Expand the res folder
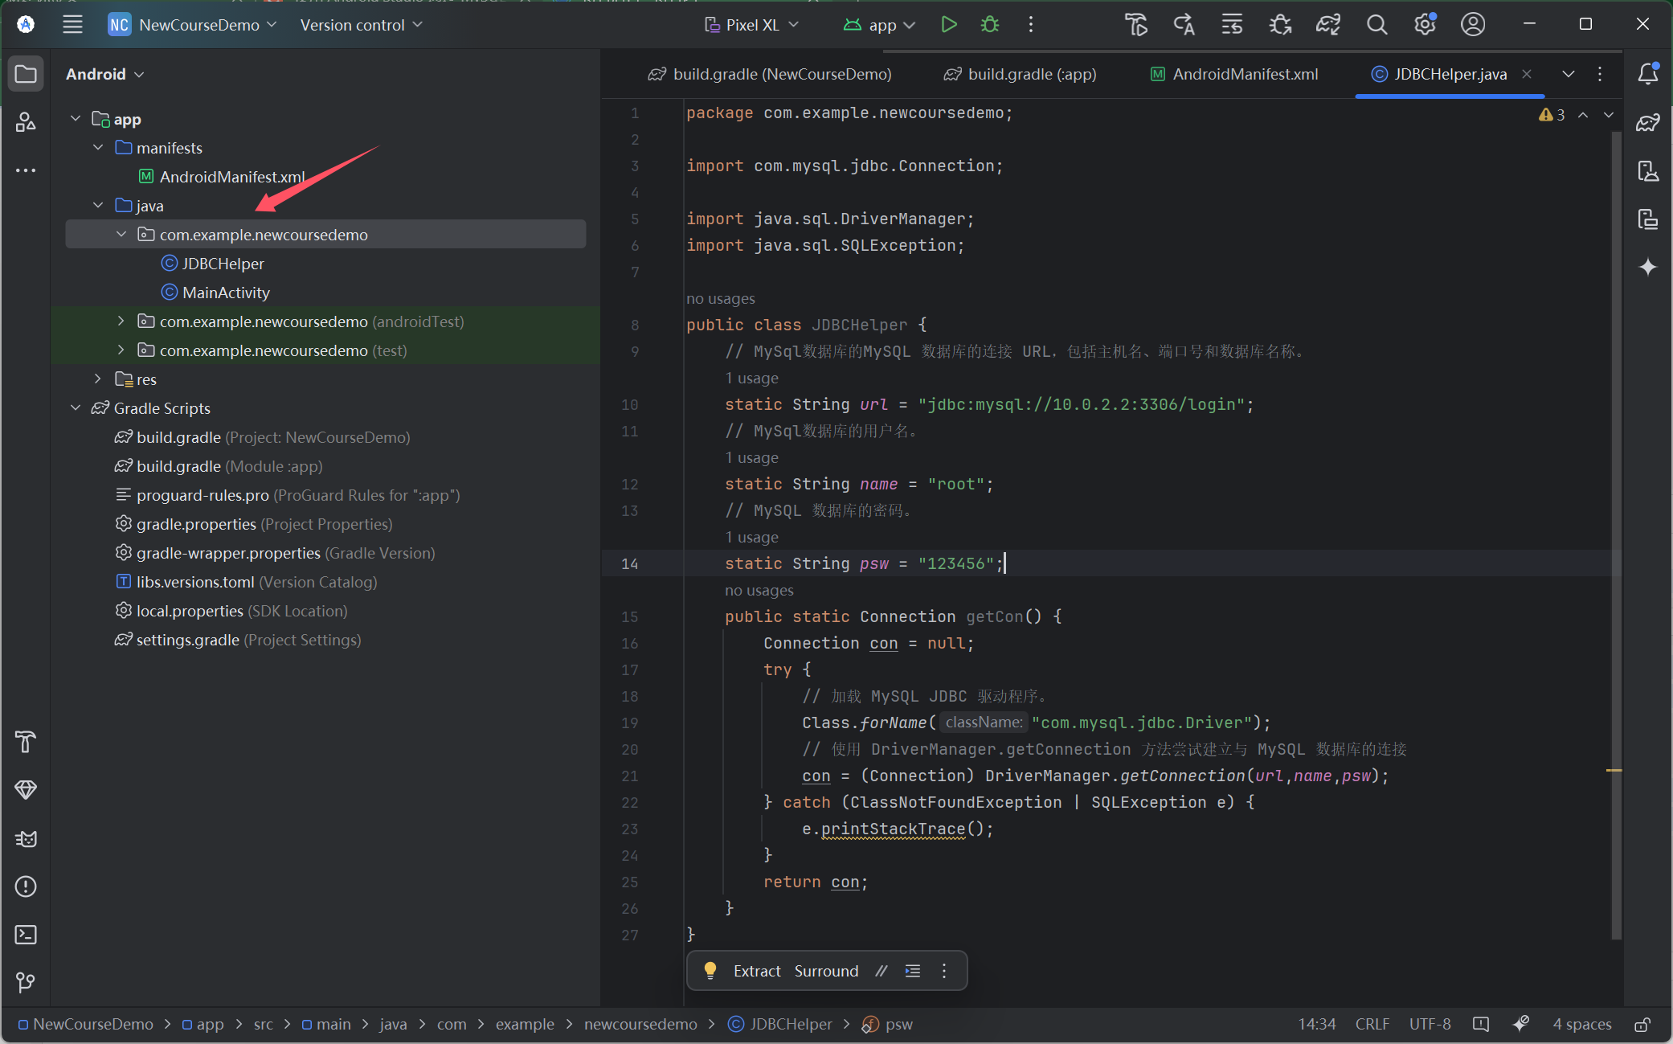Viewport: 1673px width, 1044px height. (98, 379)
